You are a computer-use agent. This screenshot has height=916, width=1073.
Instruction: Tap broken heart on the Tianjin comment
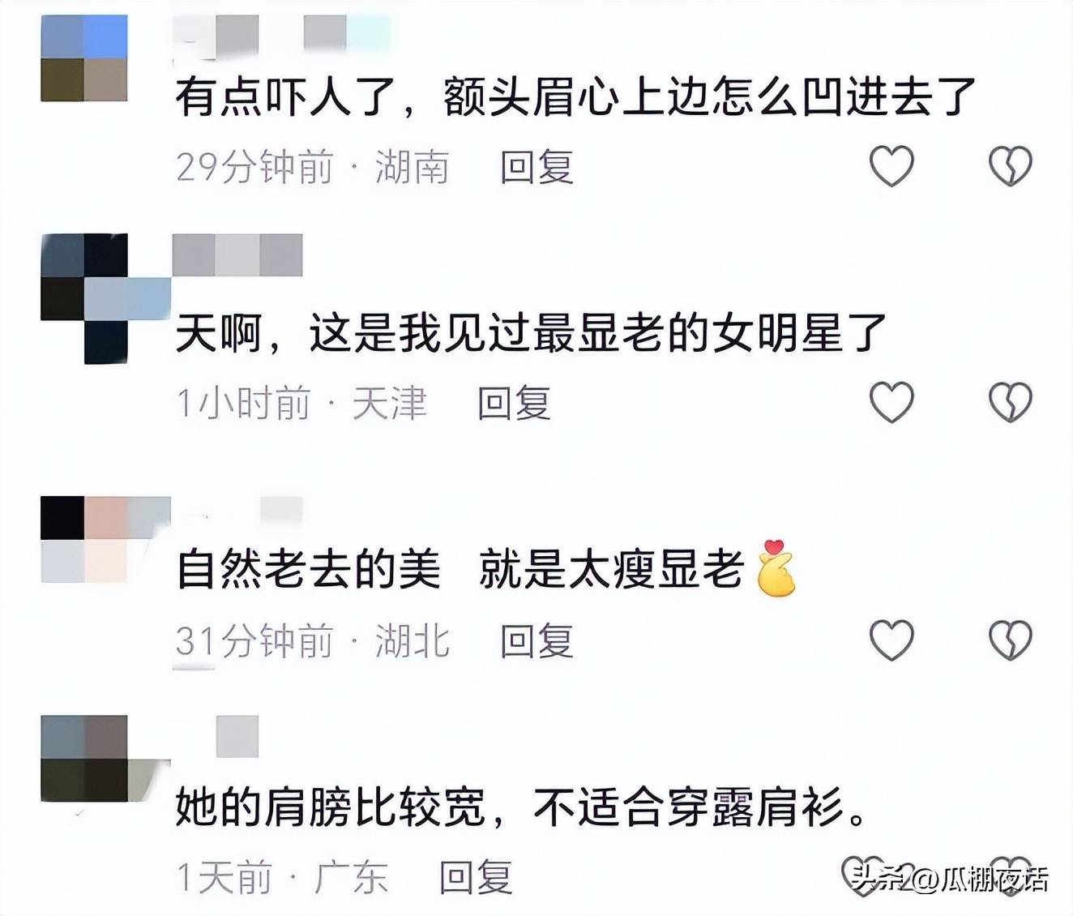pyautogui.click(x=1010, y=401)
